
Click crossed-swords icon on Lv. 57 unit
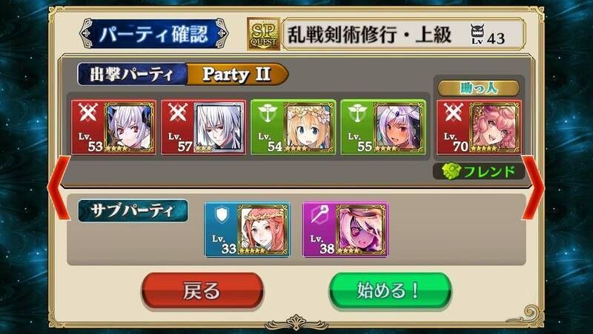[x=178, y=113]
